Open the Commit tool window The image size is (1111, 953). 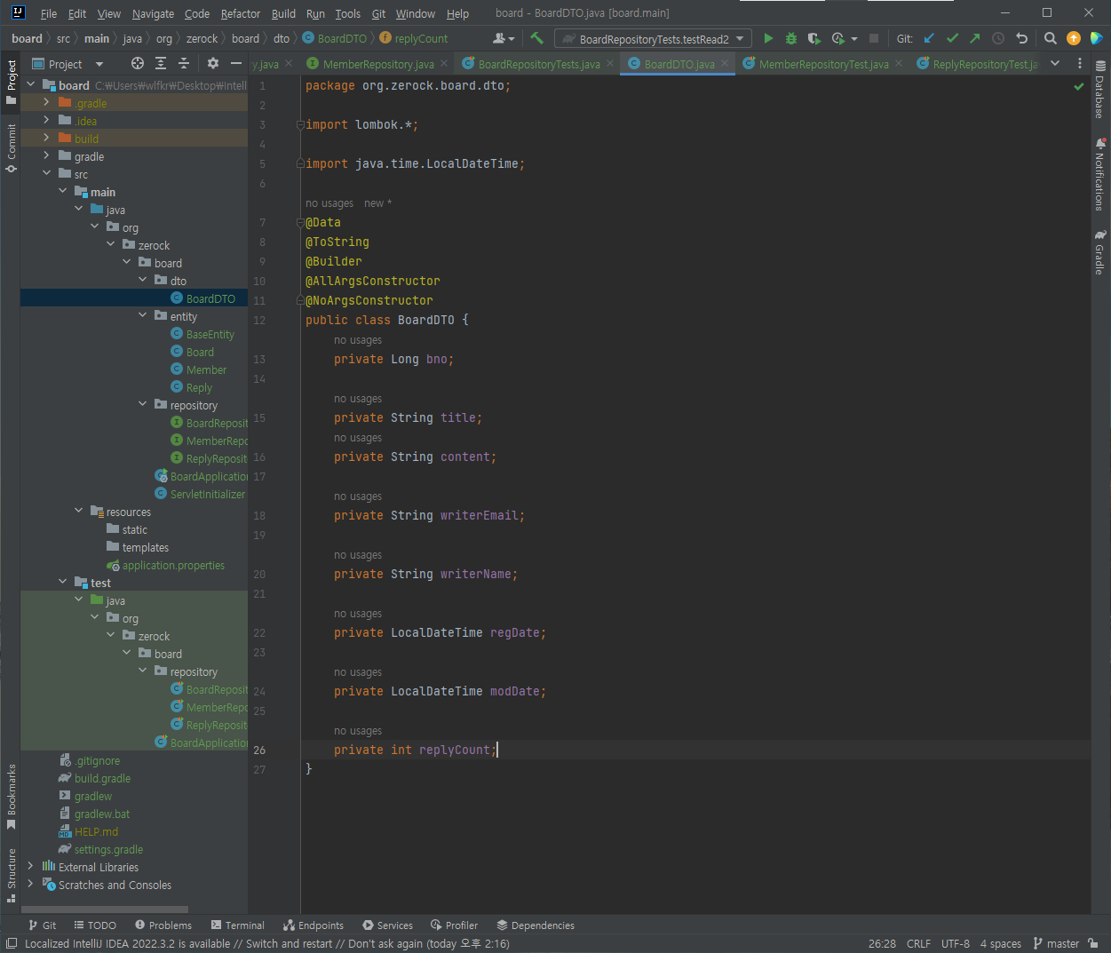click(11, 147)
